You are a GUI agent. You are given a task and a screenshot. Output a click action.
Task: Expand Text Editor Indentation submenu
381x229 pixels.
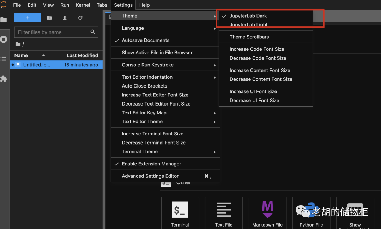[165, 77]
